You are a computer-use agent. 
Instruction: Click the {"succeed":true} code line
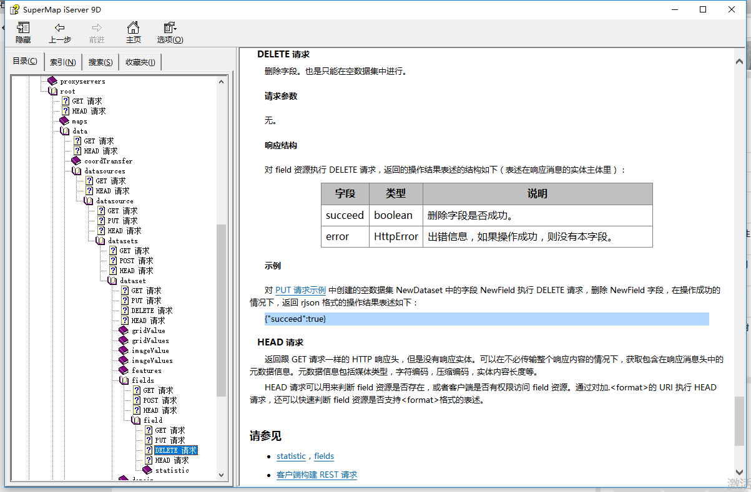(486, 319)
